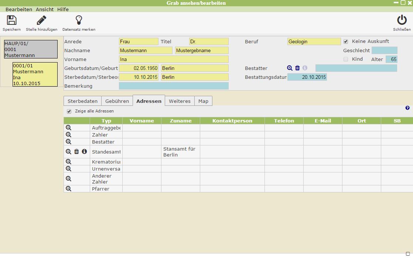Click the Schließen power icon
The width and height of the screenshot is (413, 259).
402,20
